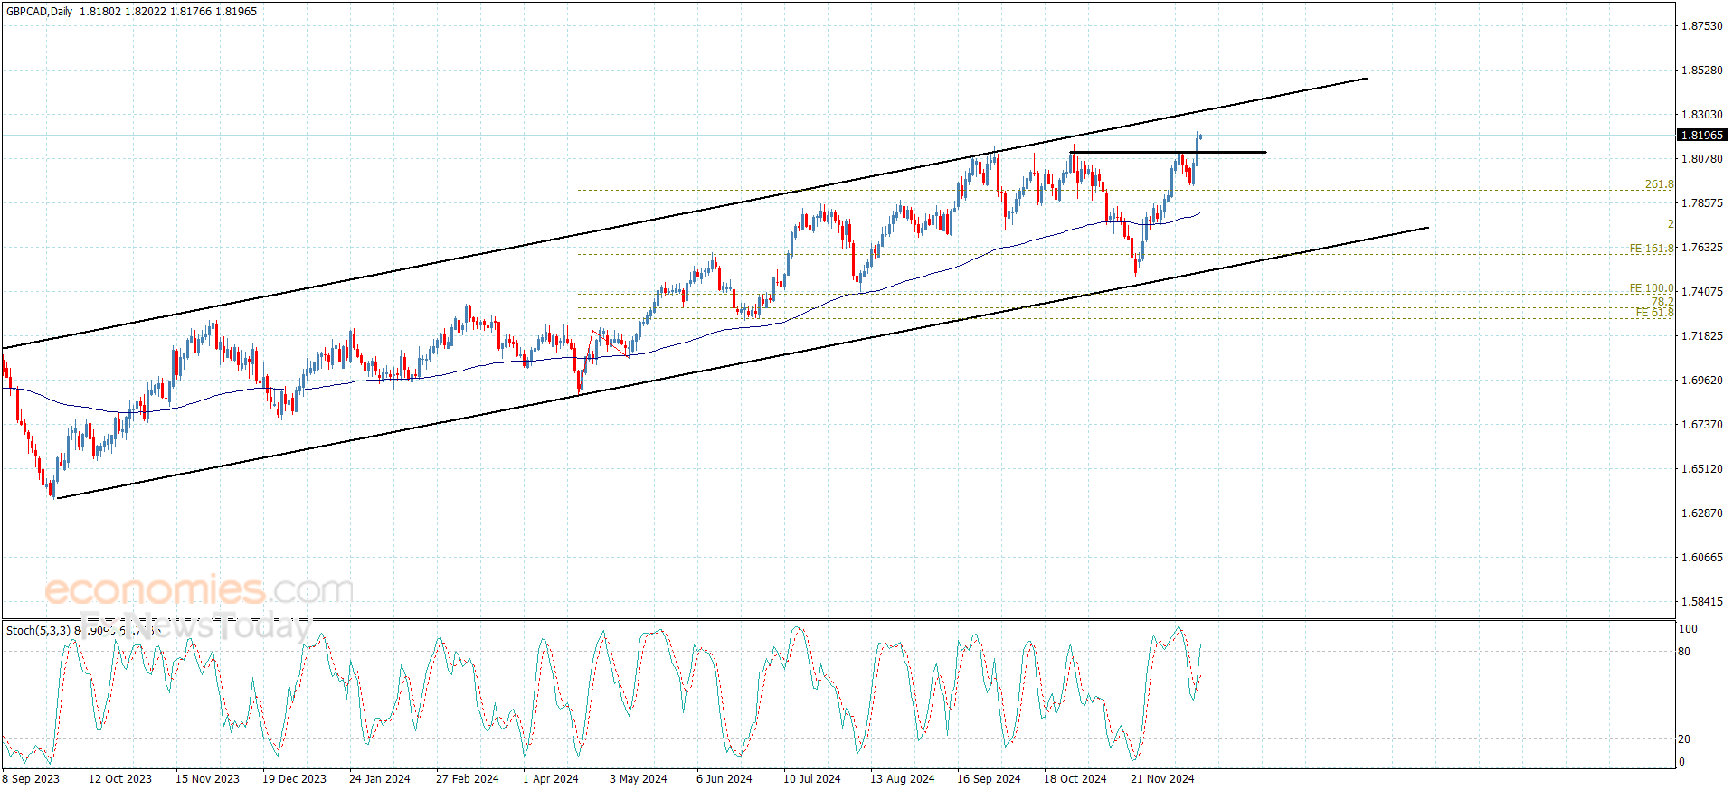Click the 100 level on Stochastic scale

point(1688,629)
